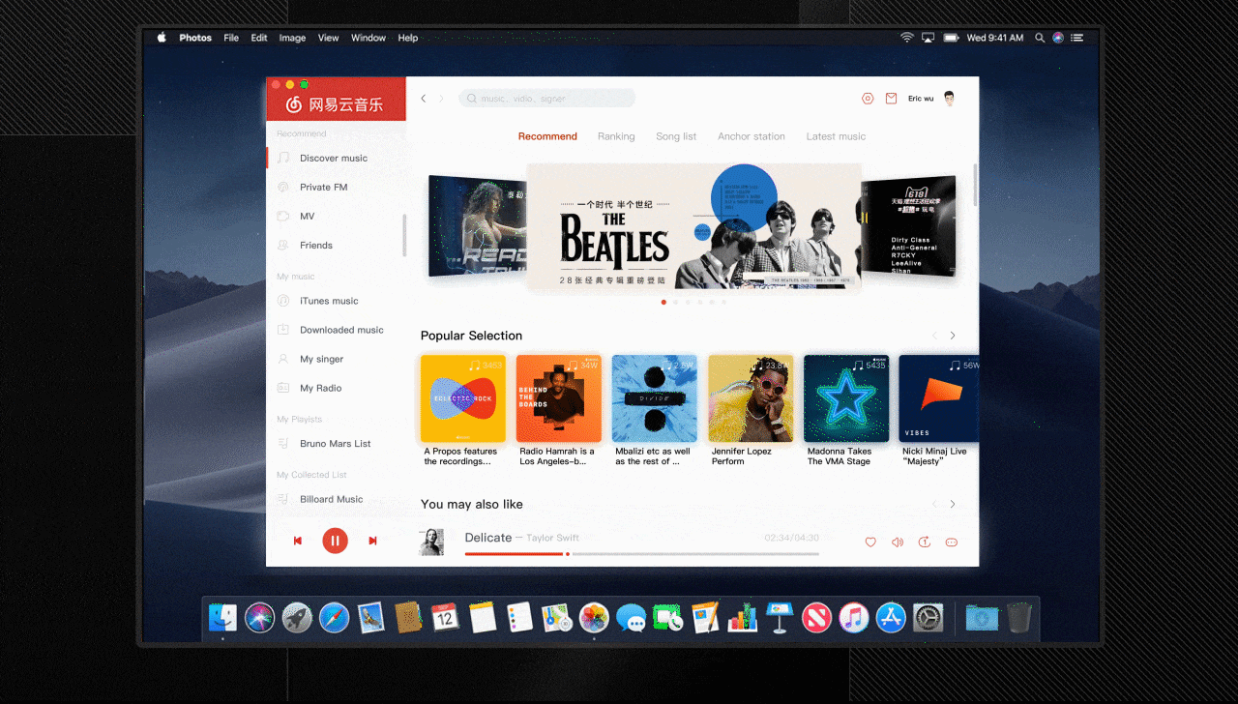
Task: Click the settings gear icon in the app header
Action: coord(868,99)
